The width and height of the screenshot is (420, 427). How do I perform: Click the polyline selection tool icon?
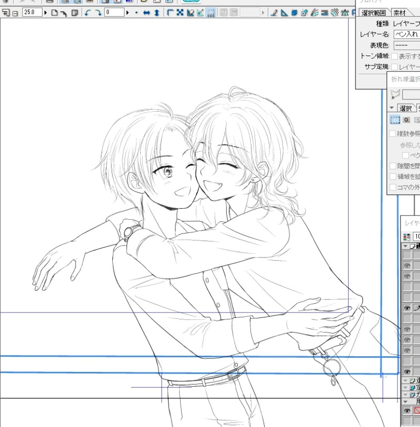coord(395,94)
